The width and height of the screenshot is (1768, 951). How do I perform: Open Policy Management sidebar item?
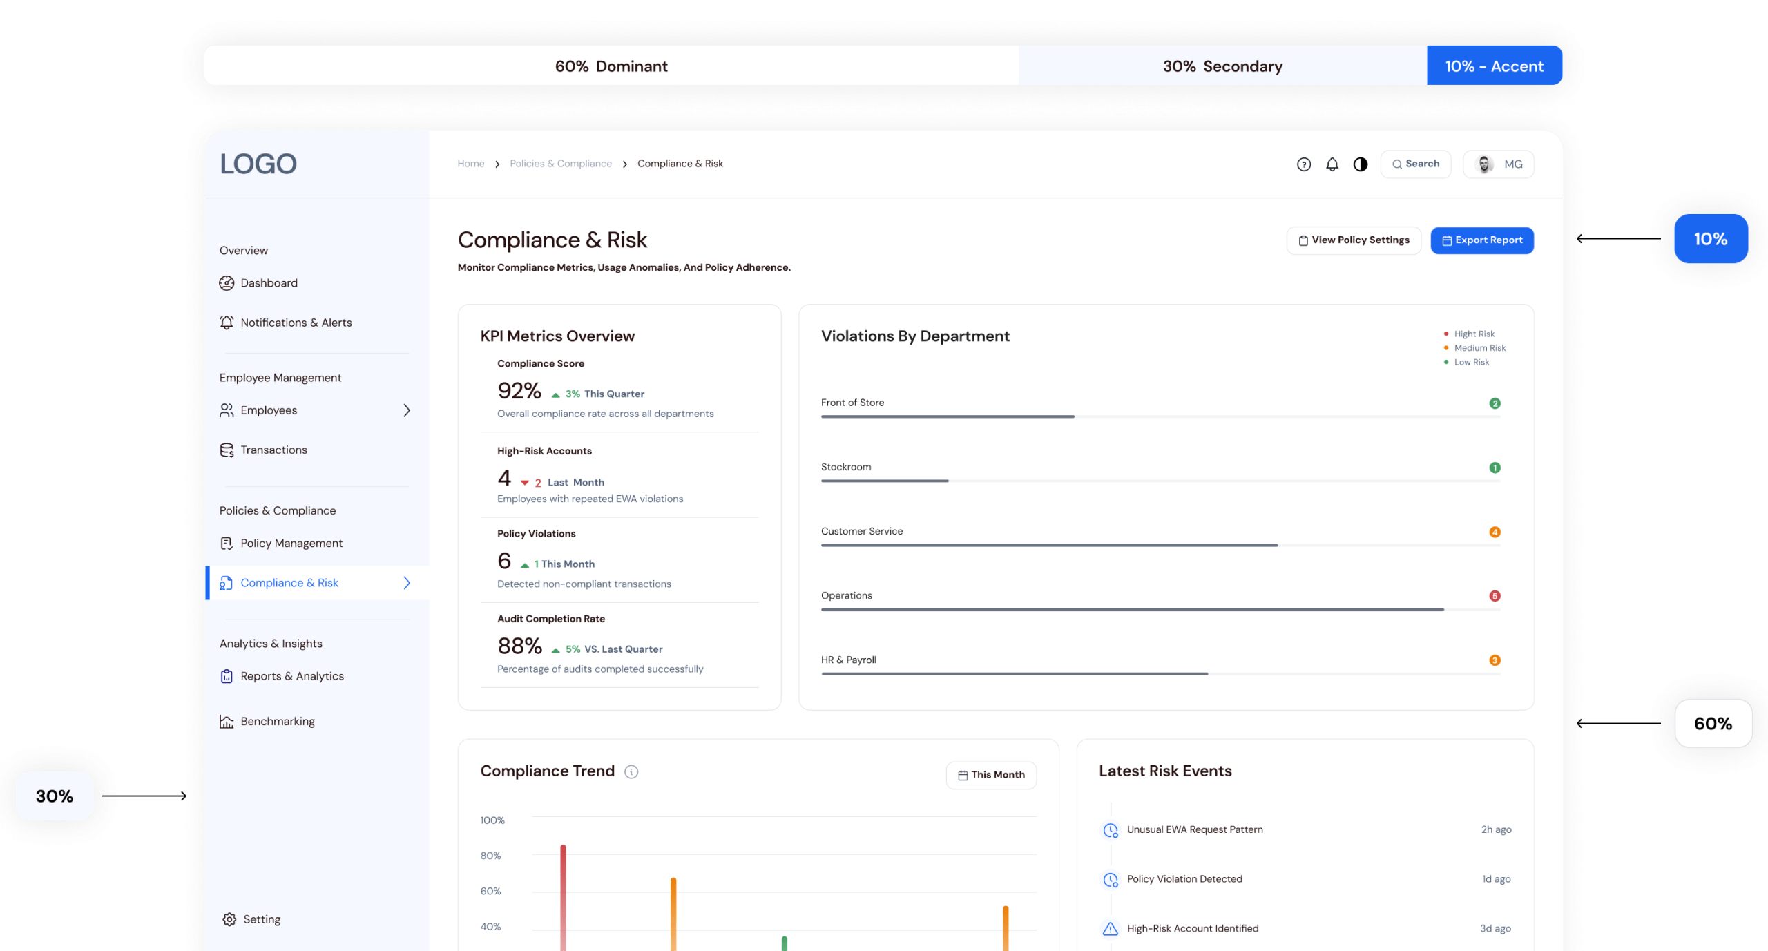pyautogui.click(x=291, y=544)
